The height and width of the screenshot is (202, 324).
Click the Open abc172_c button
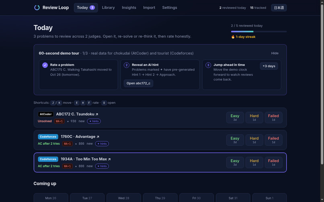click(138, 83)
